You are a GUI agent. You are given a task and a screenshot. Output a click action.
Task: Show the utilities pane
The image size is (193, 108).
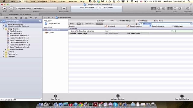pos(180,8)
